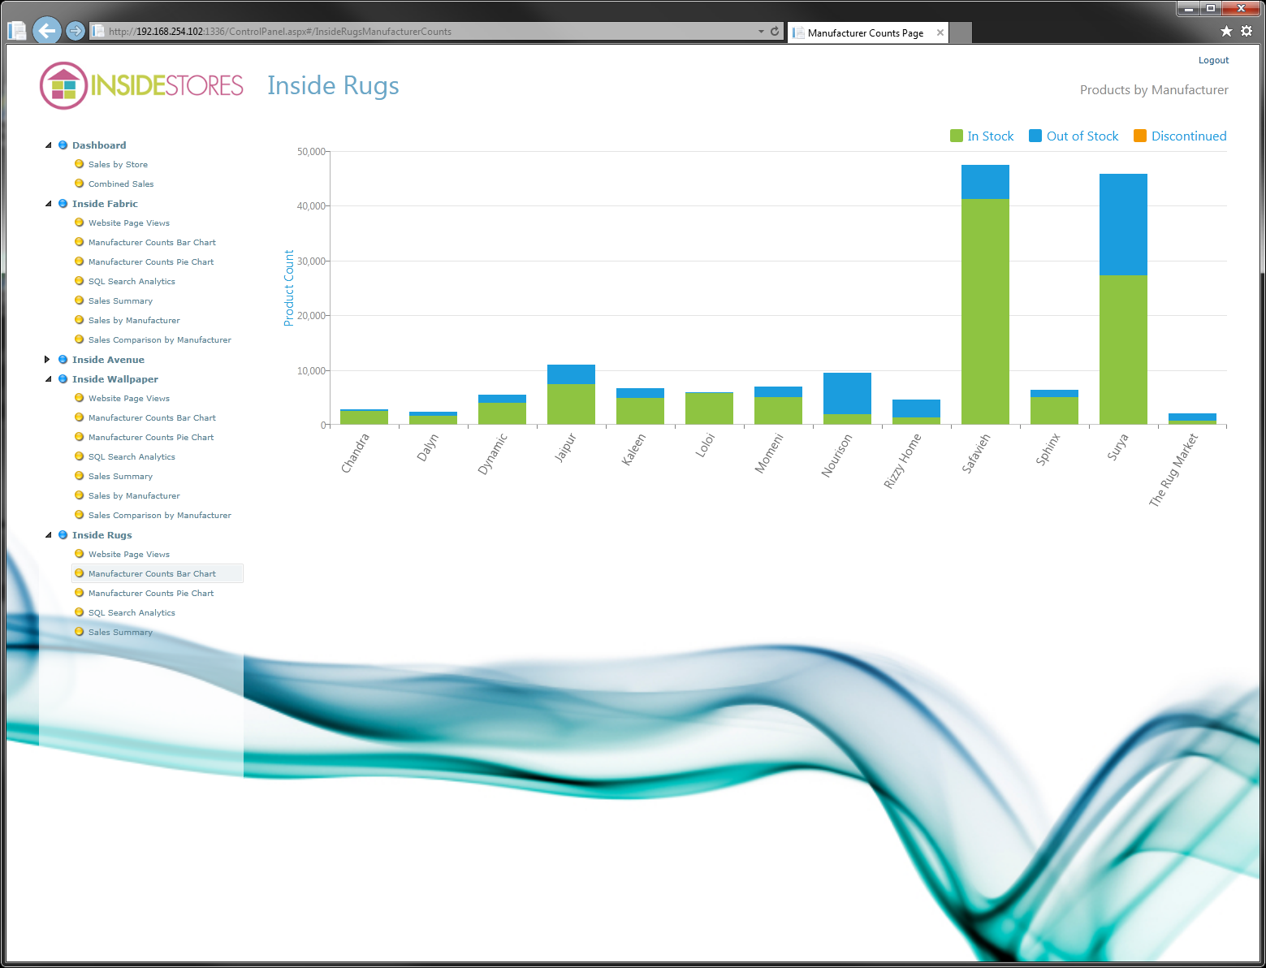
Task: Open Sales by Store under Dashboard
Action: [x=118, y=165]
